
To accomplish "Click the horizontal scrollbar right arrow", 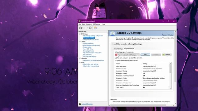I will click(173, 105).
